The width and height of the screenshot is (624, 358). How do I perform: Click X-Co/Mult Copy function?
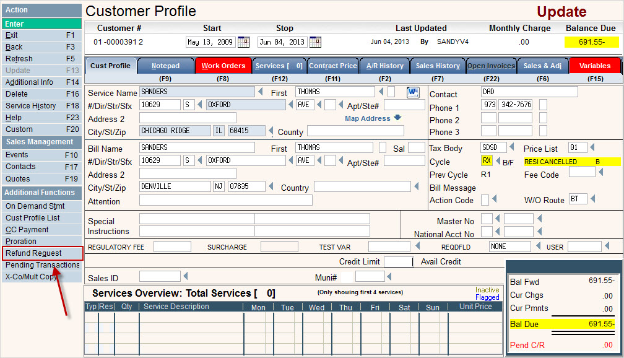coord(42,276)
